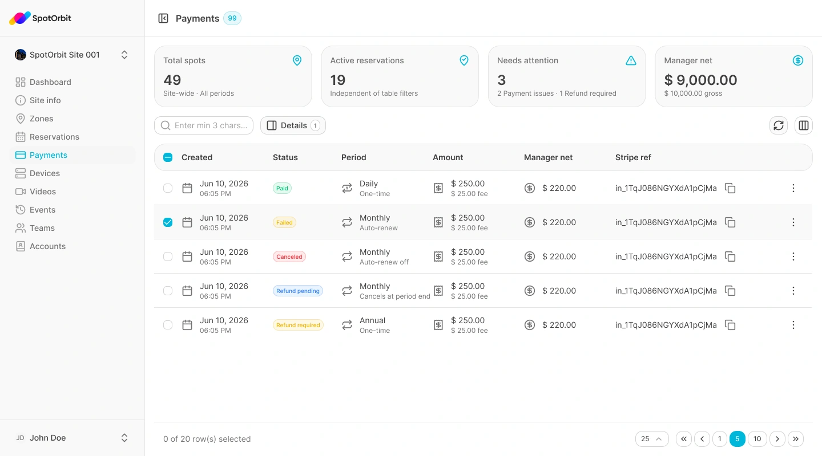Viewport: 822px width, 456px height.
Task: Copy Stripe ref for the Canceled row
Action: (730, 256)
